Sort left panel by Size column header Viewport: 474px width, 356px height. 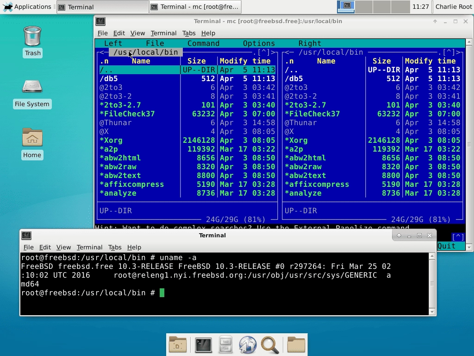[196, 61]
